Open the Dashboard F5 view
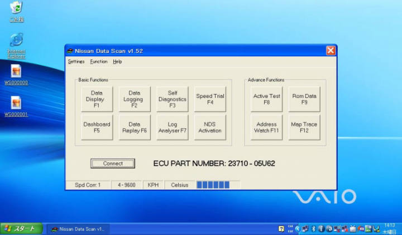This screenshot has width=402, height=235. [x=97, y=127]
